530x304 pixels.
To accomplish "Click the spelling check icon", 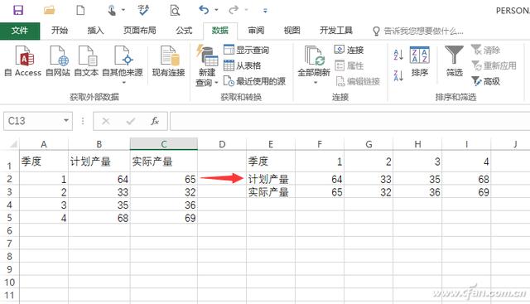I will coord(143,10).
